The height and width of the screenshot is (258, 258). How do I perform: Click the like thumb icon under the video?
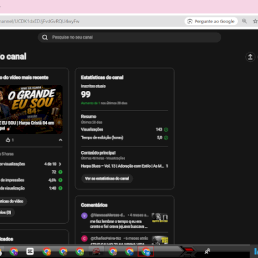click(x=8, y=140)
